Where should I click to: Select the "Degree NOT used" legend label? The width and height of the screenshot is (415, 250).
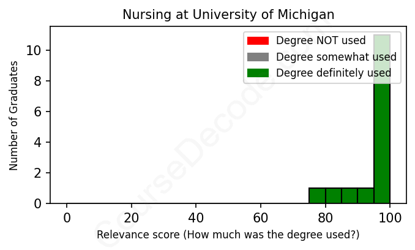[321, 41]
